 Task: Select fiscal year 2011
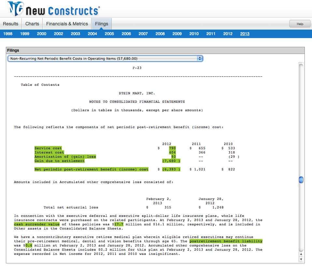point(211,34)
